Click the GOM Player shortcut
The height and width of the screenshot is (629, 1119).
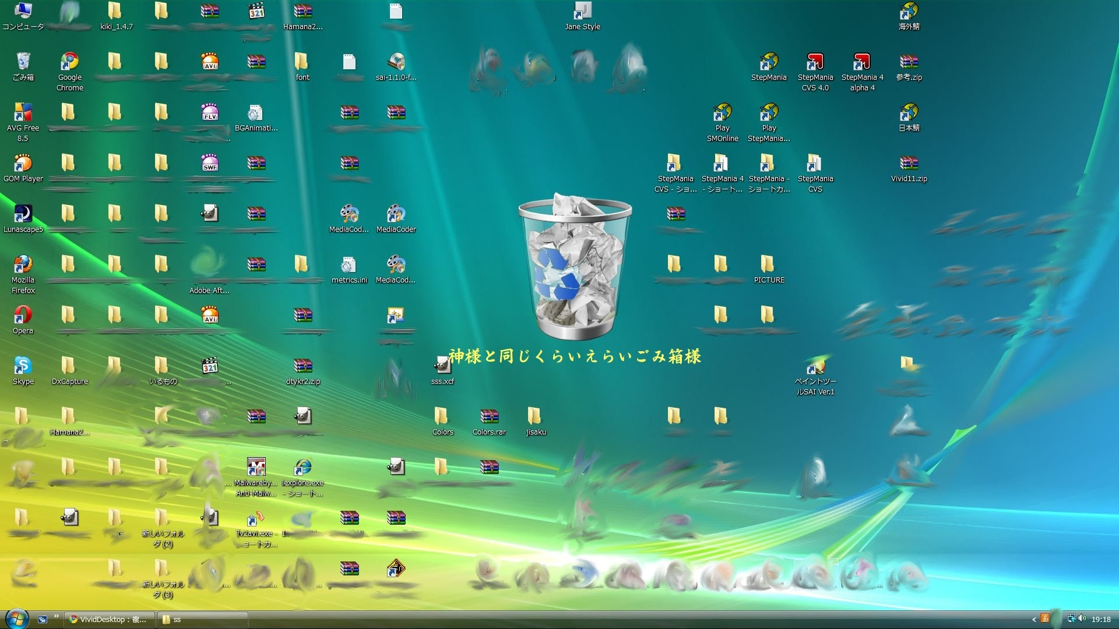click(x=23, y=164)
